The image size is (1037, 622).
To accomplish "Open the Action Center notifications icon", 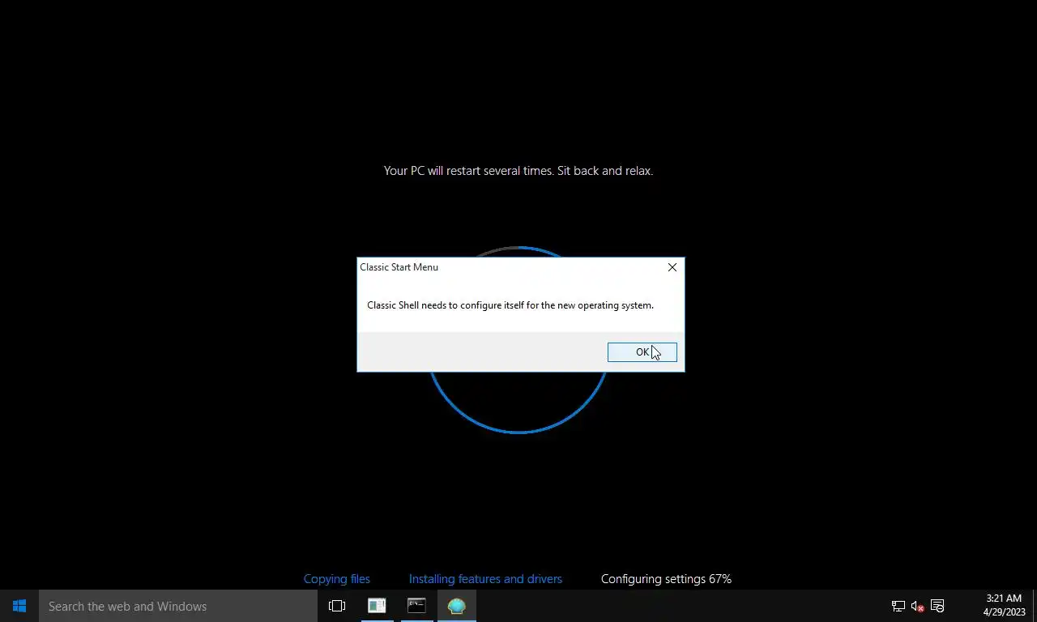I will point(937,606).
